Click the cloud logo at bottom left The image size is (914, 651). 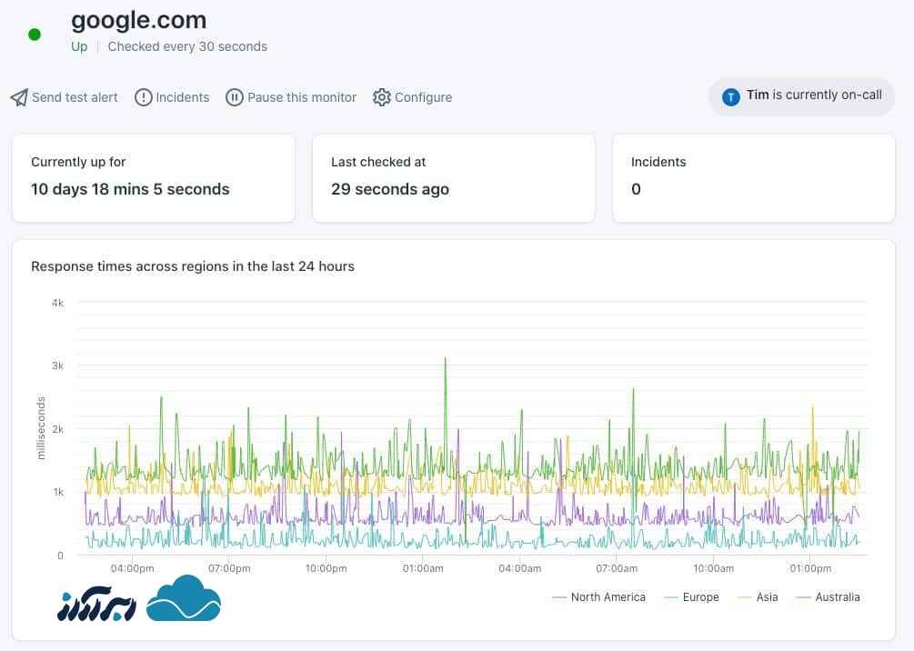click(186, 598)
